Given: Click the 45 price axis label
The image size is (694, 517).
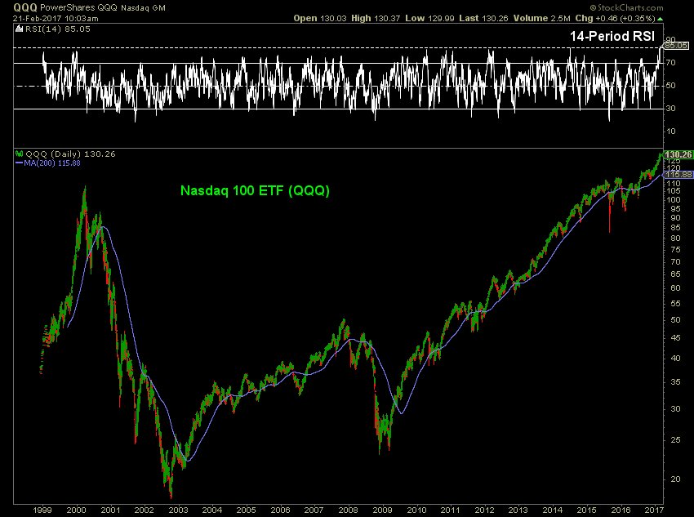Looking at the screenshot, I should [674, 338].
